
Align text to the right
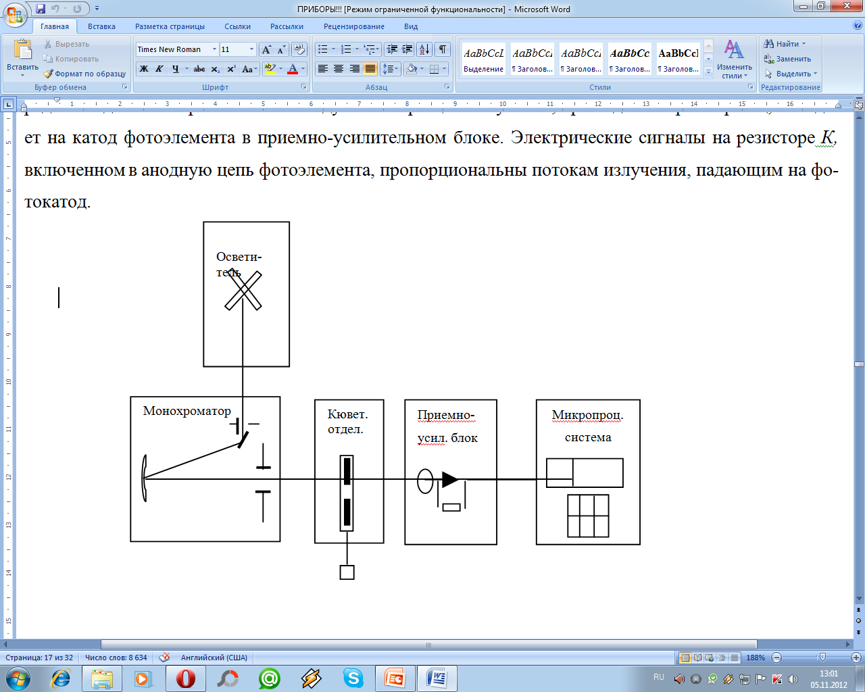[x=354, y=69]
